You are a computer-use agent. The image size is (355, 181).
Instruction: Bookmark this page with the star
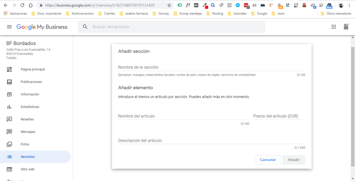pyautogui.click(x=169, y=5)
